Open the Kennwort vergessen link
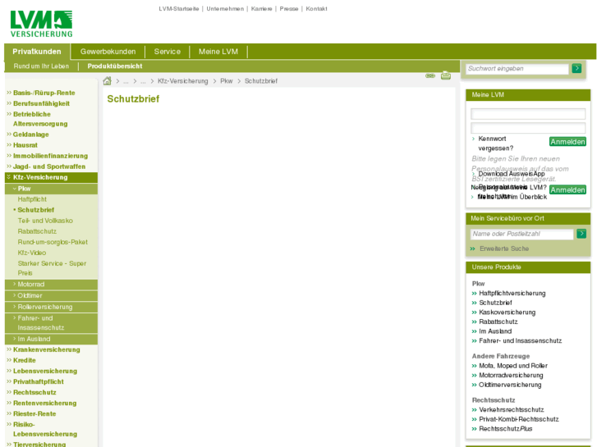 pyautogui.click(x=496, y=144)
